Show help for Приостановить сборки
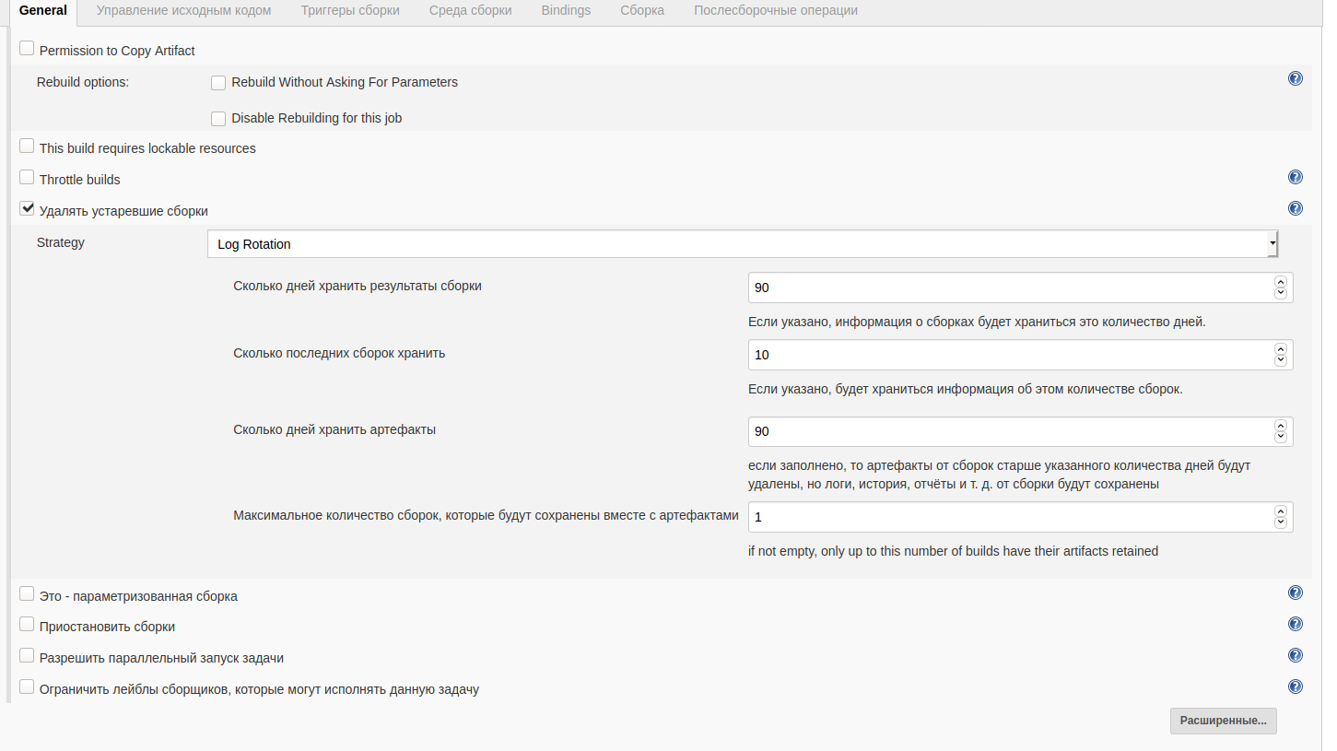Screen dimensions: 1337x751 1295,624
